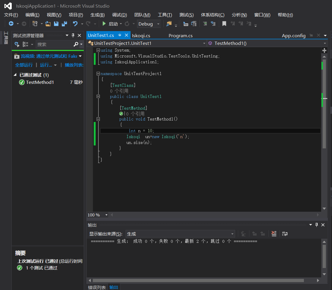The width and height of the screenshot is (332, 290).
Task: Click the split editor icon above the scrollbar
Action: tap(324, 50)
